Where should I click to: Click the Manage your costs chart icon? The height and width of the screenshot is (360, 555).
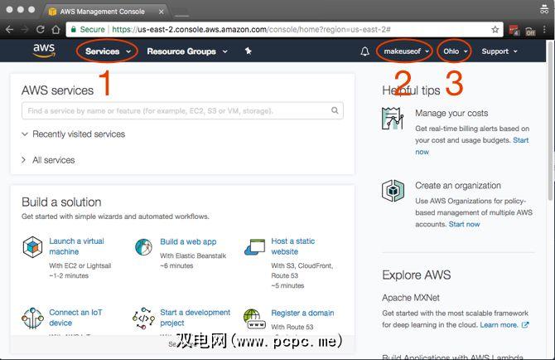pyautogui.click(x=393, y=119)
